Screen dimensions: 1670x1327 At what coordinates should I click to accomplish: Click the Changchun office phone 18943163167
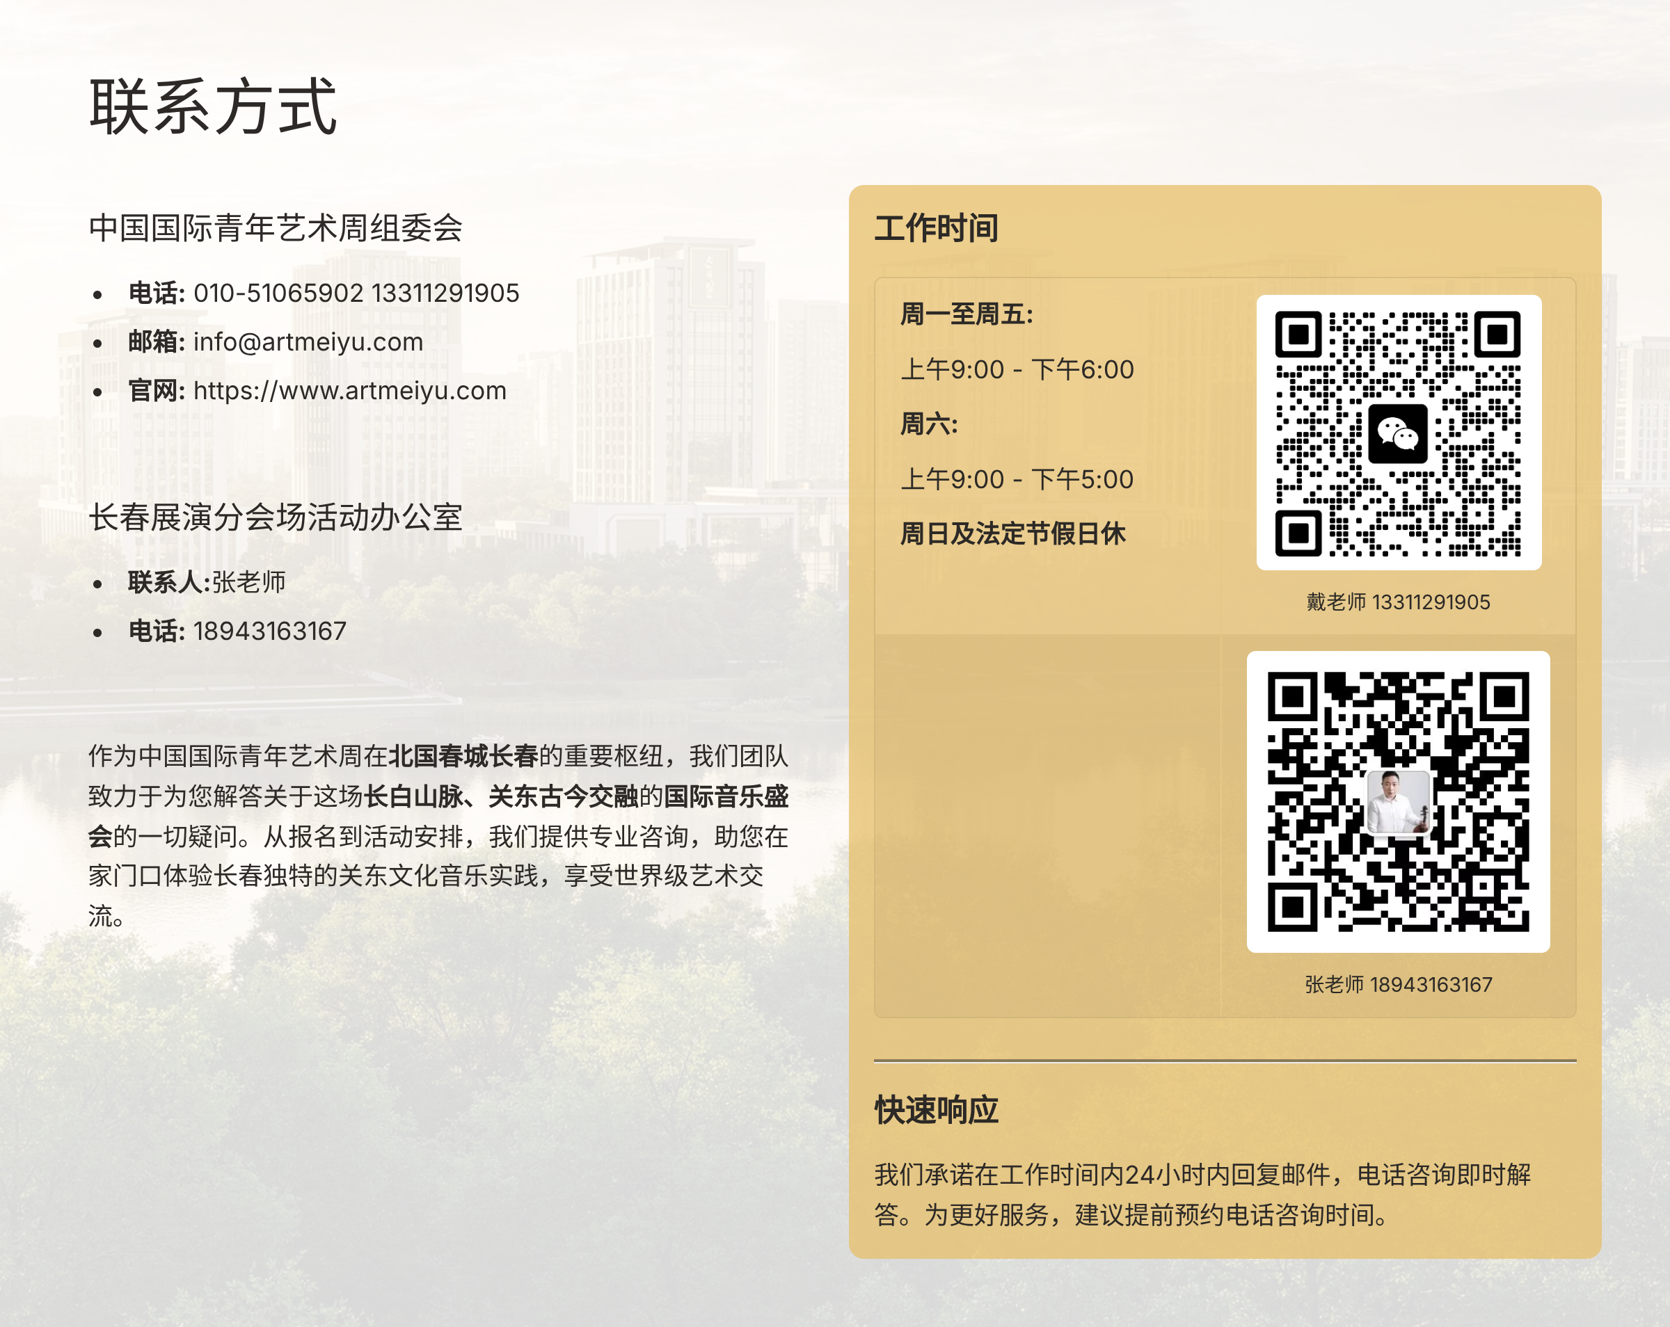[269, 631]
